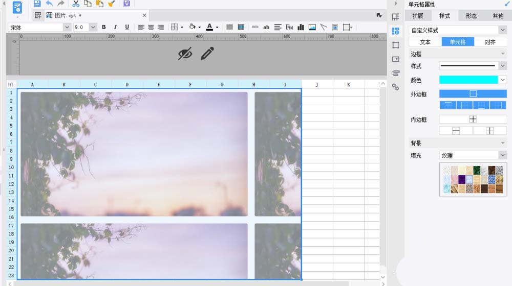
Task: Expand the 纹理 fill type dropdown
Action: click(473, 155)
